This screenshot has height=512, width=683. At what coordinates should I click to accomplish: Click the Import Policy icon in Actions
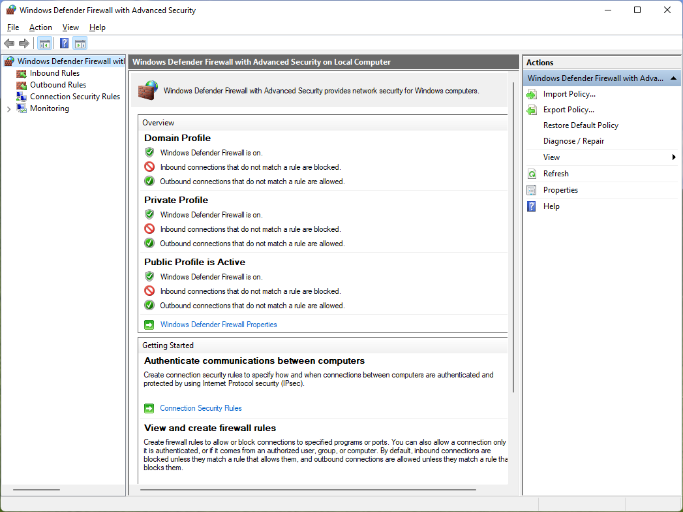tap(532, 94)
